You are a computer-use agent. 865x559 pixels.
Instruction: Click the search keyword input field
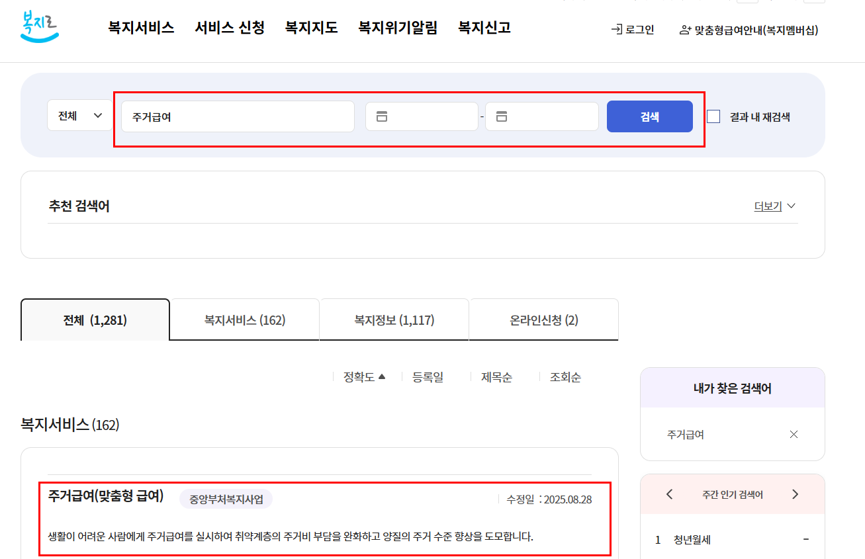pos(237,116)
